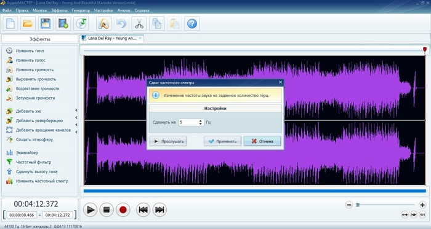Viewport: 431px width, 229px height.
Task: Click the Применить button
Action: click(x=223, y=141)
